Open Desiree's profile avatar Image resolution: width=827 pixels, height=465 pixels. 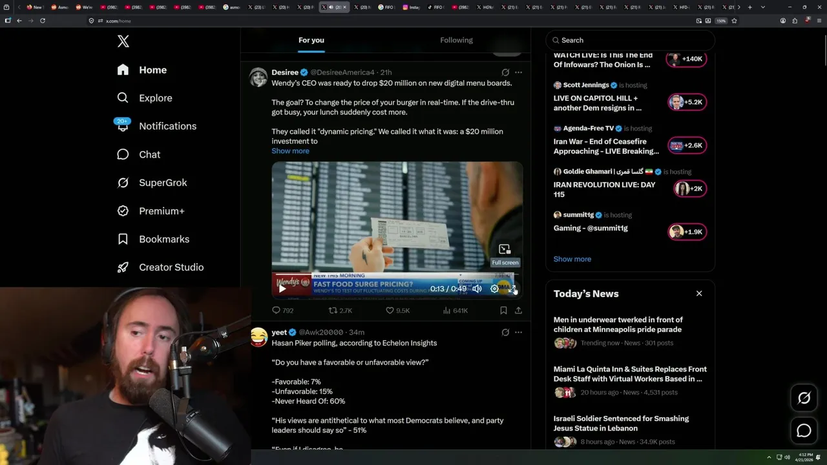click(258, 77)
